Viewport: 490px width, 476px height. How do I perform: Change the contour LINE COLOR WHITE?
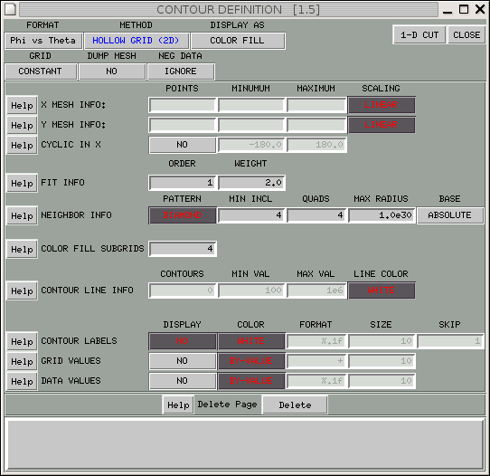(x=382, y=290)
